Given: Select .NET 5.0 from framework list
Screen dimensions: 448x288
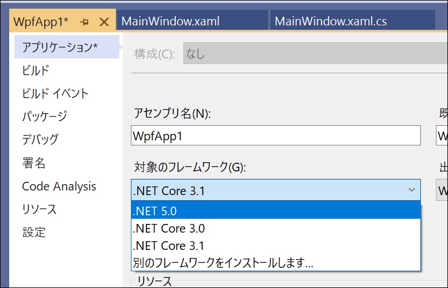Looking at the screenshot, I should (x=276, y=211).
